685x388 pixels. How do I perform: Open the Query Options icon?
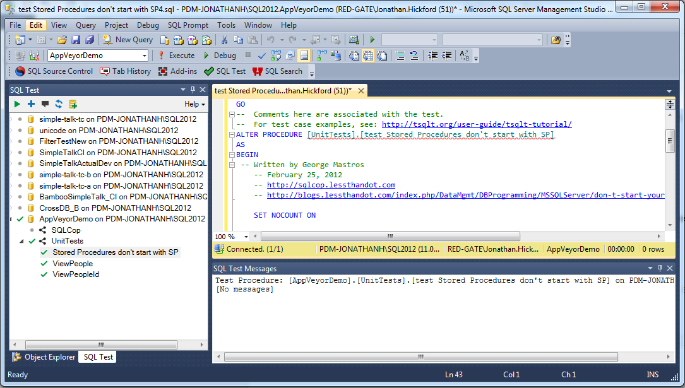pyautogui.click(x=290, y=56)
